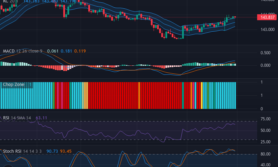Click the red current price label 143.837
Image resolution: width=278 pixels, height=167 pixels.
coord(268,17)
